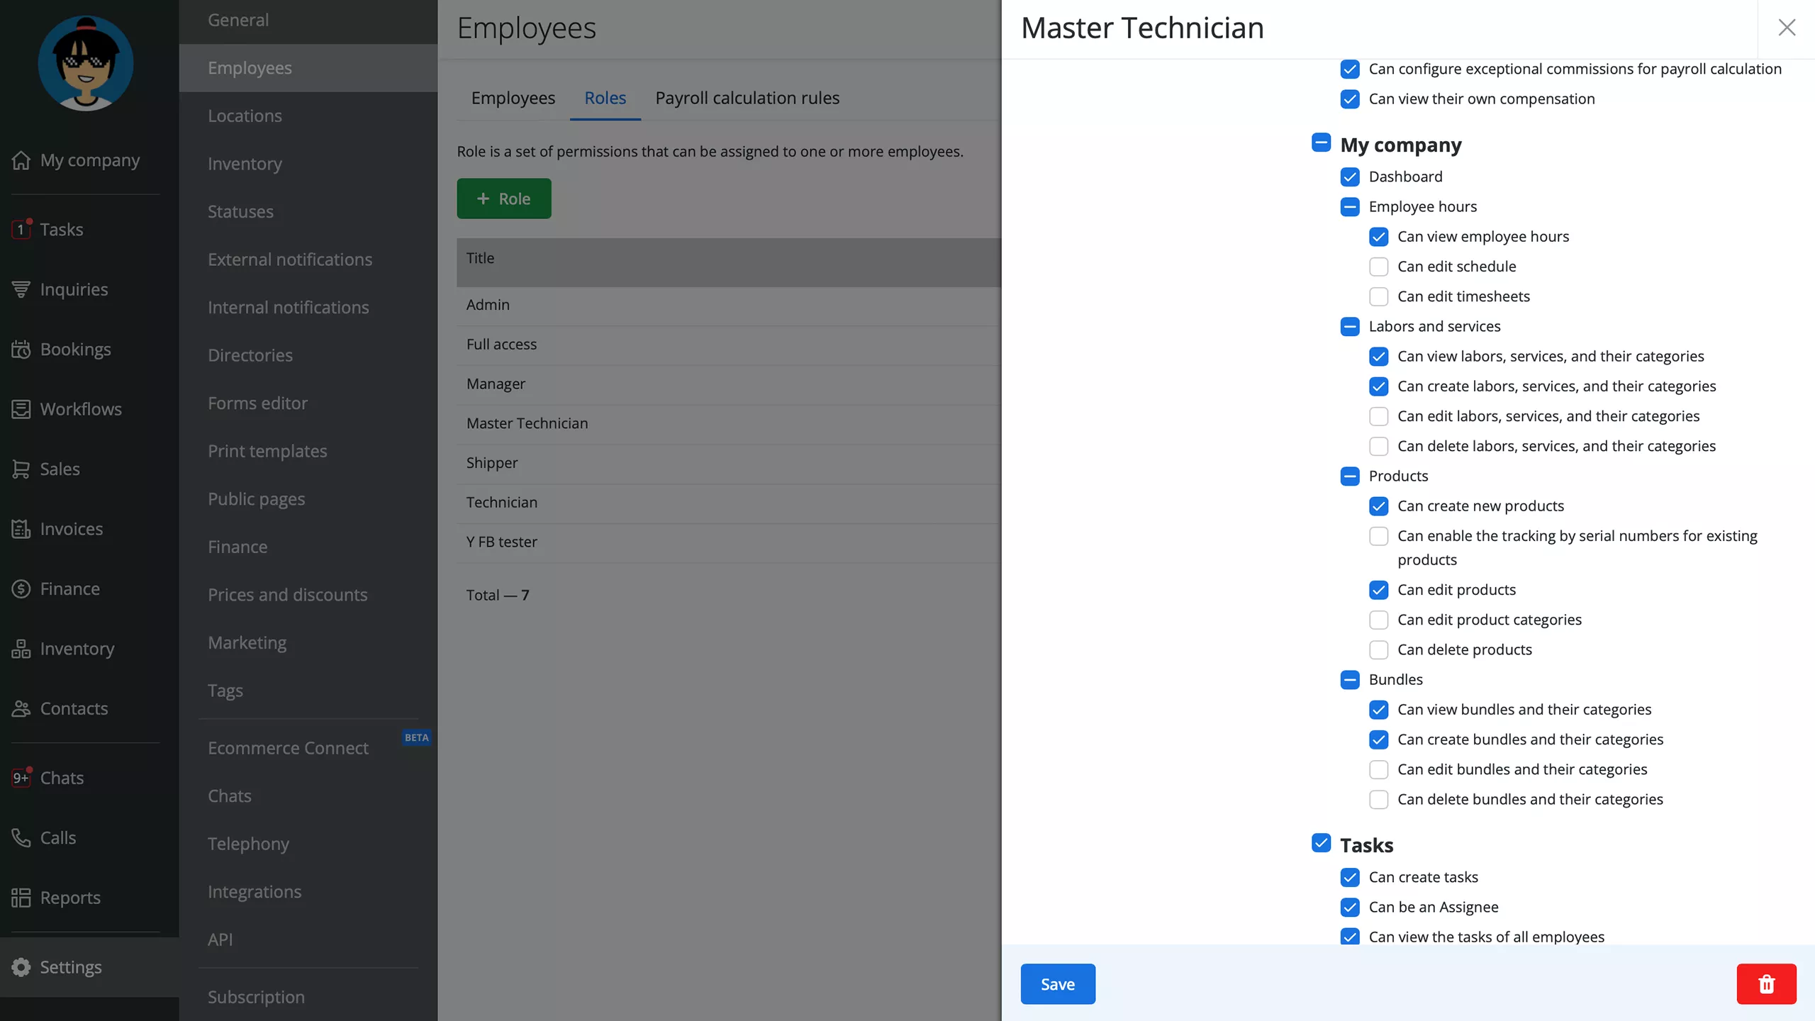The height and width of the screenshot is (1021, 1815).
Task: Check Can delete products option
Action: 1378,649
